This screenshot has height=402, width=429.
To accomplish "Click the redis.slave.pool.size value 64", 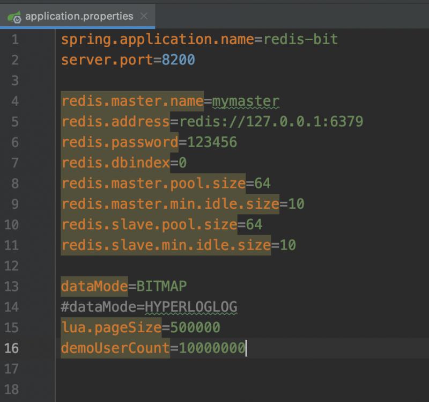I will pyautogui.click(x=254, y=225).
